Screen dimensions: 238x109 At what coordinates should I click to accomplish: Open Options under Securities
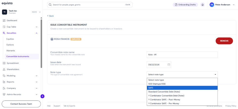[x=10, y=45]
